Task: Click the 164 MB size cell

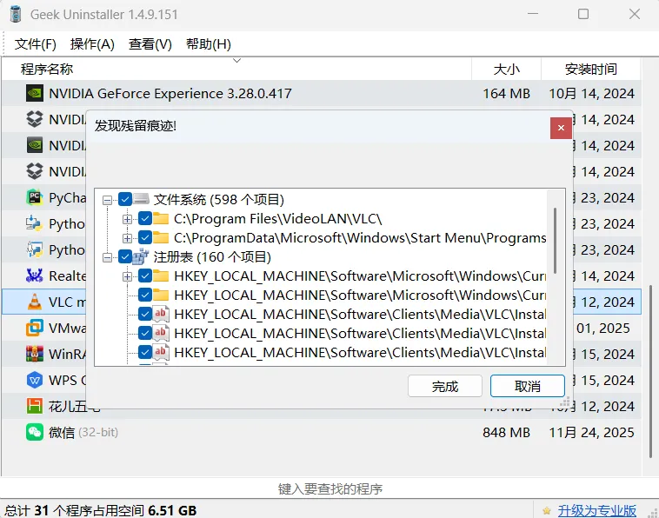Action: pos(507,93)
